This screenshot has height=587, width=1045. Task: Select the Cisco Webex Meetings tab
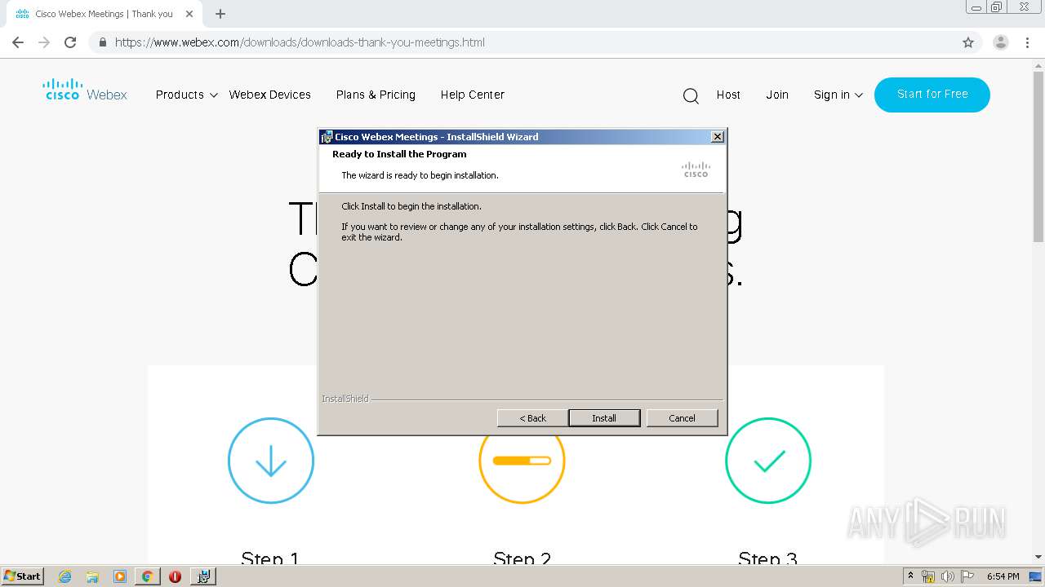point(102,14)
